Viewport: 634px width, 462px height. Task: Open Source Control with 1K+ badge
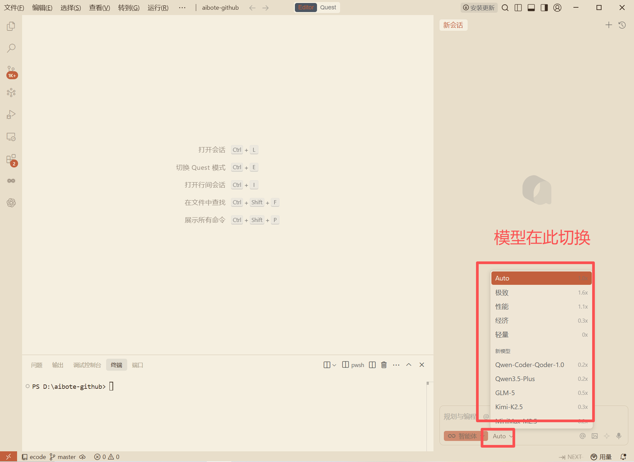tap(11, 72)
